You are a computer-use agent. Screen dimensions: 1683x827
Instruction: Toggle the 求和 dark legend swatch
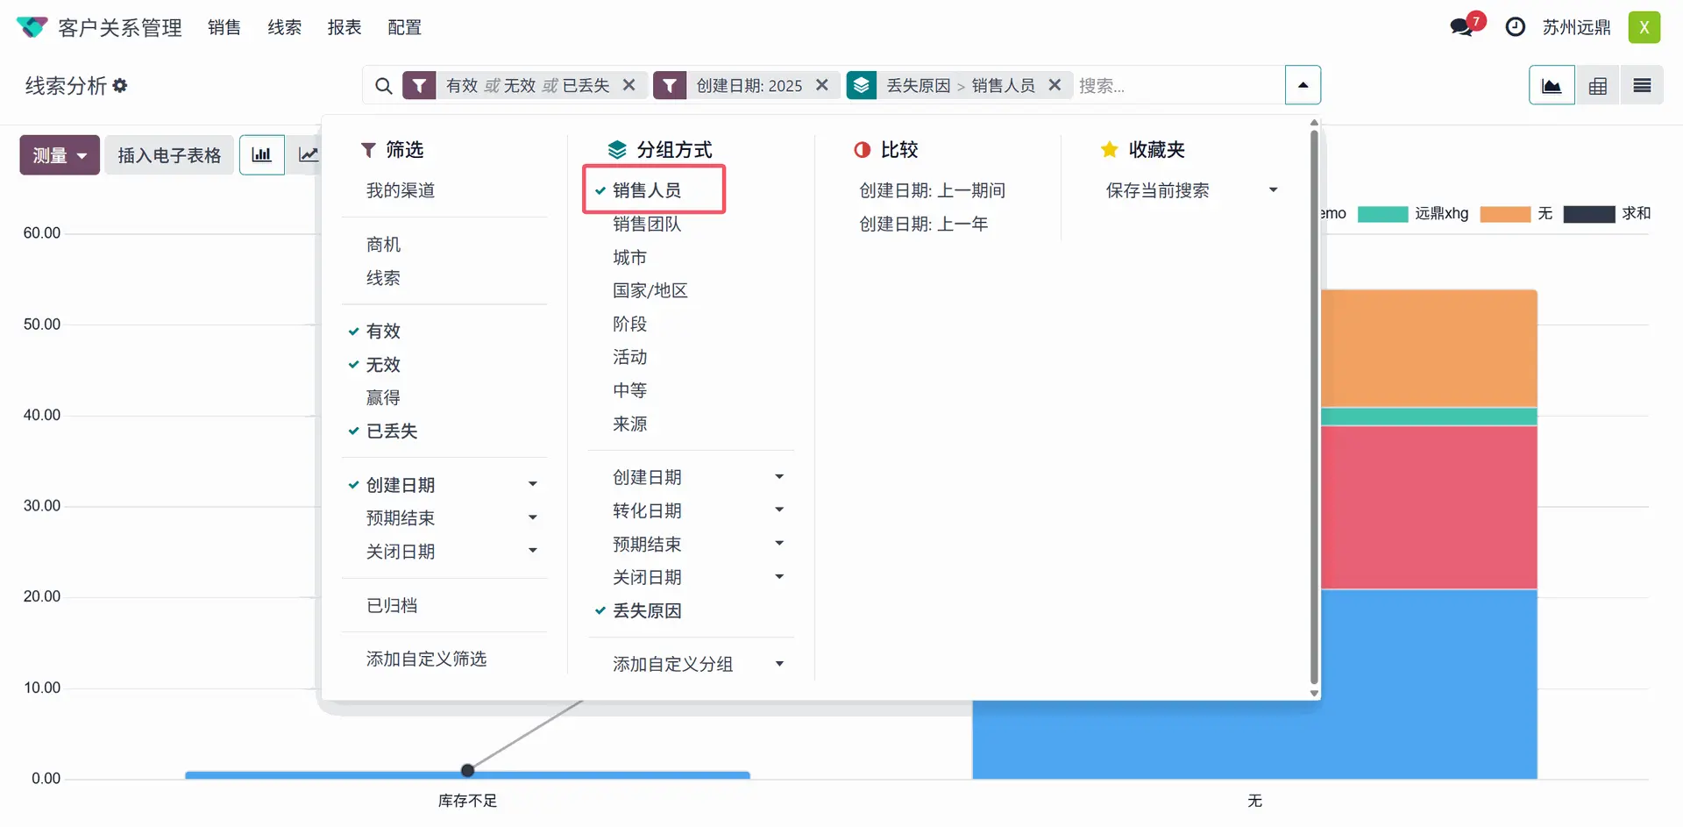click(1589, 214)
